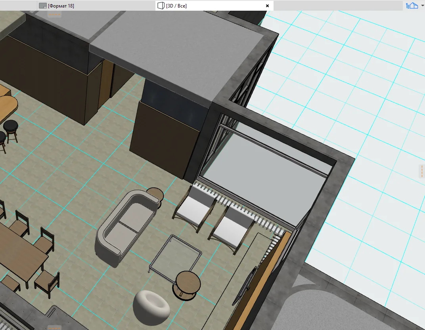Open the tab overview house icon
Screen dimensions: 425x330
[412, 6]
